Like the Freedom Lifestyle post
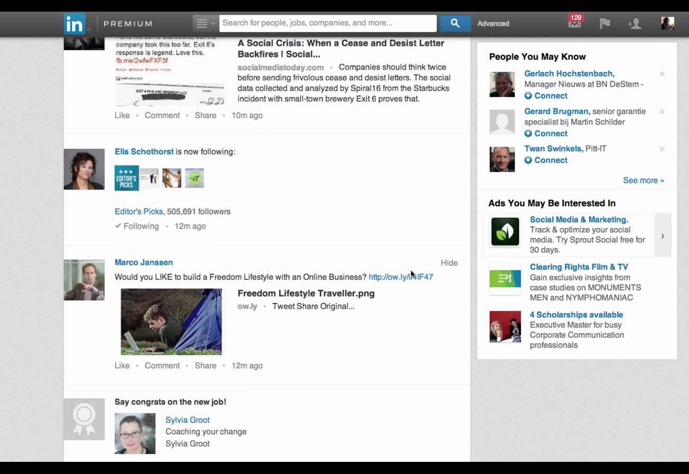Image resolution: width=689 pixels, height=474 pixels. pos(122,365)
